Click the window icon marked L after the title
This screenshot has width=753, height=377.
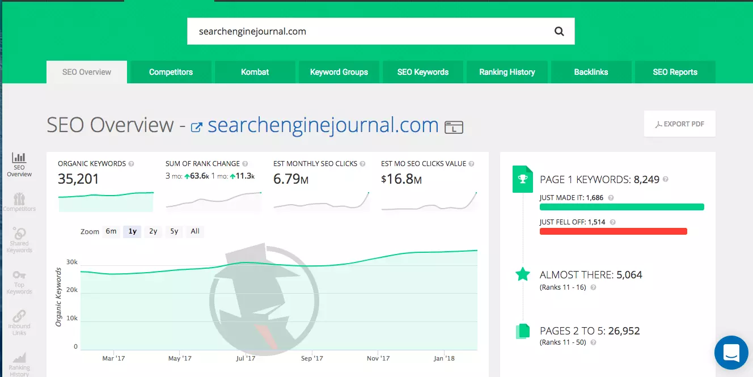click(454, 127)
